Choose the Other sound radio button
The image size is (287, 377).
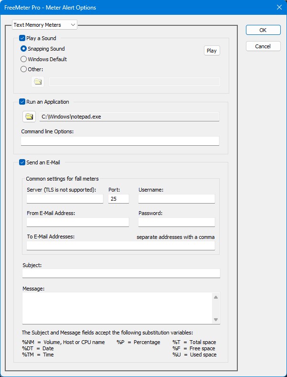click(24, 69)
